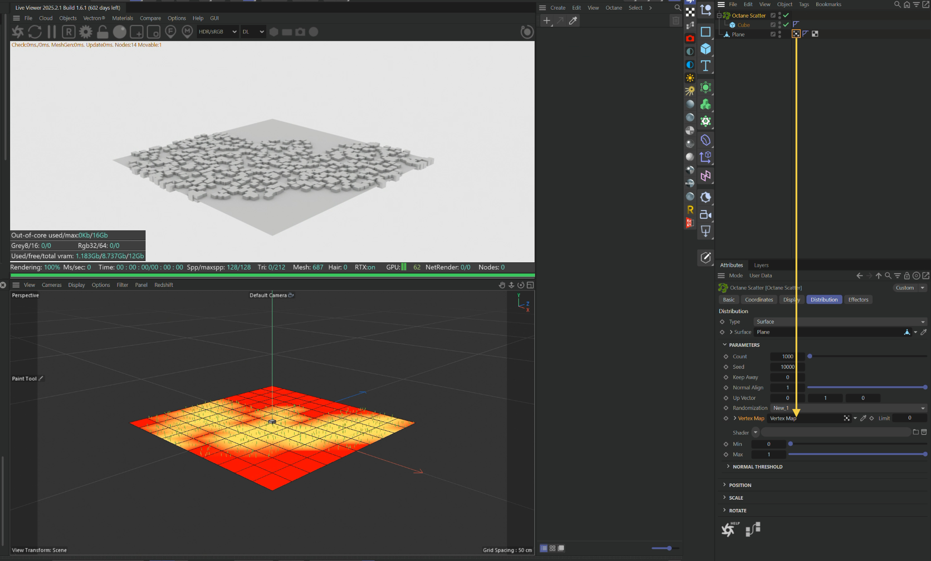Select the Cube primitive tool icon
This screenshot has width=931, height=561.
point(706,49)
